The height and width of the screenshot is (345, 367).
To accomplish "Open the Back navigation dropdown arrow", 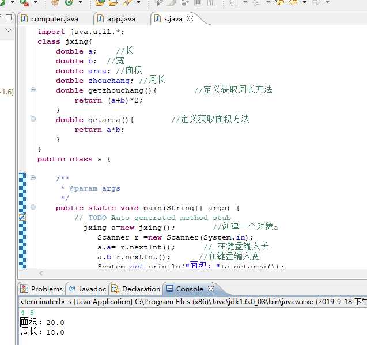I will (x=304, y=2).
